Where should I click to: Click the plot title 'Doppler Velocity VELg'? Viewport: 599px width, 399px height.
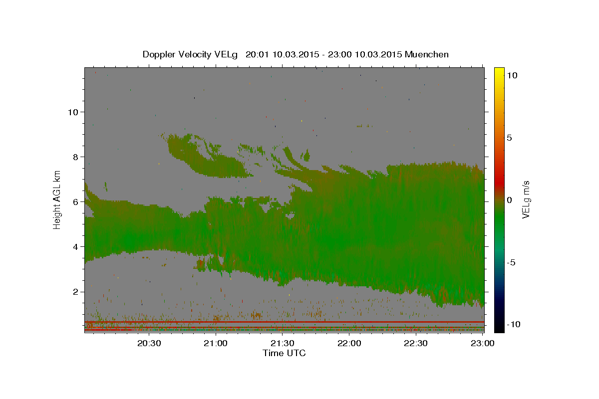[x=191, y=54]
